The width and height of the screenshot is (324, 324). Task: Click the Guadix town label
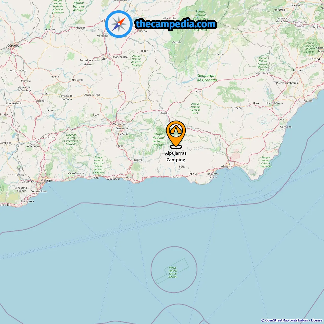pyautogui.click(x=165, y=113)
